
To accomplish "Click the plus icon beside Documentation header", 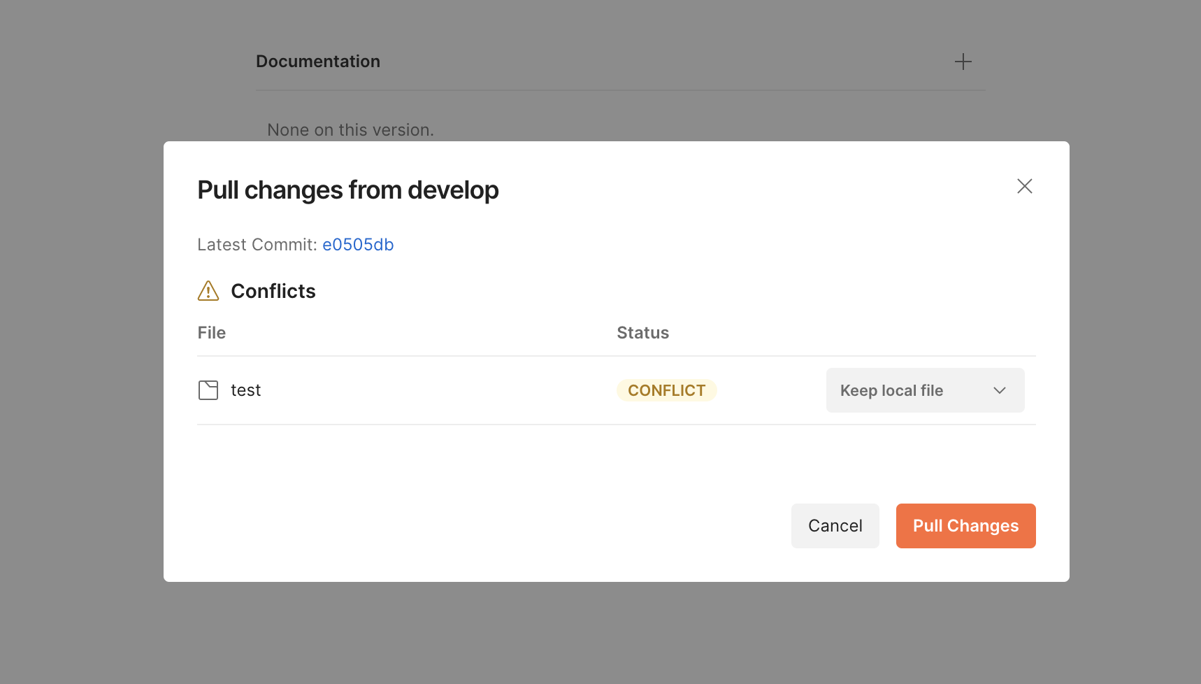I will 963,62.
